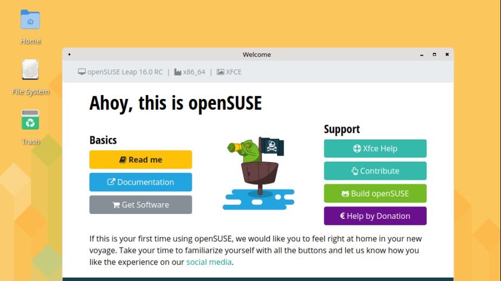The image size is (501, 281).
Task: Click the XFCE desktop label
Action: 229,72
